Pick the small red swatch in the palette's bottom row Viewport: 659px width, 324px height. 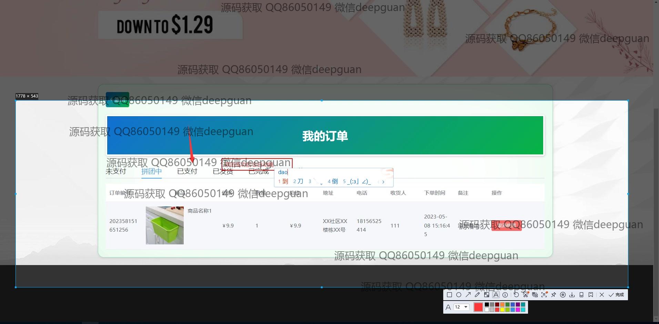point(497,310)
